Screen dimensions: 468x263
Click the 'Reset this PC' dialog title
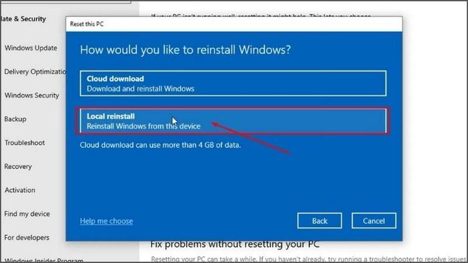tap(87, 24)
